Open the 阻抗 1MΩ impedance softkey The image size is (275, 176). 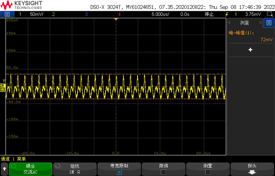75,169
